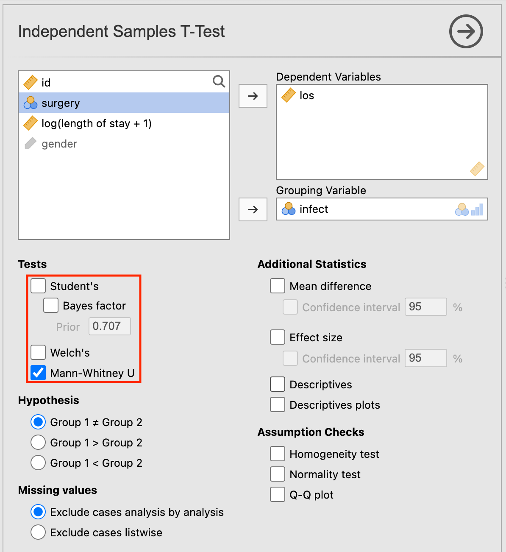Select the id variable in list
The height and width of the screenshot is (552, 506).
[46, 83]
